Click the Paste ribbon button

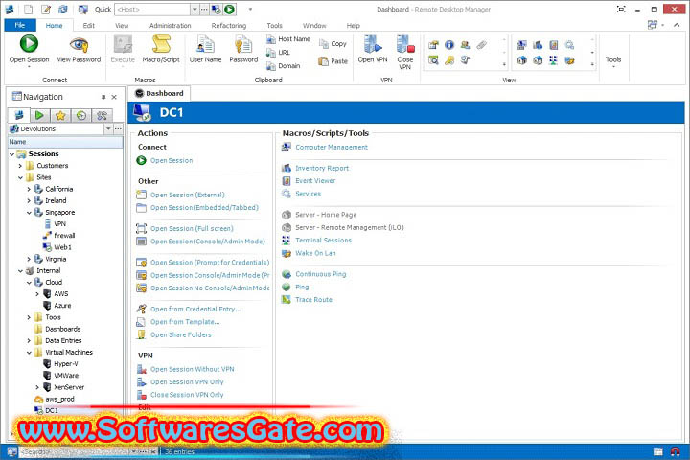pyautogui.click(x=333, y=61)
